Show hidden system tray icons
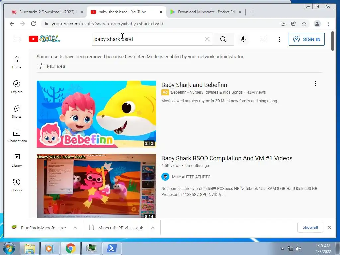The width and height of the screenshot is (340, 255). coord(282,249)
